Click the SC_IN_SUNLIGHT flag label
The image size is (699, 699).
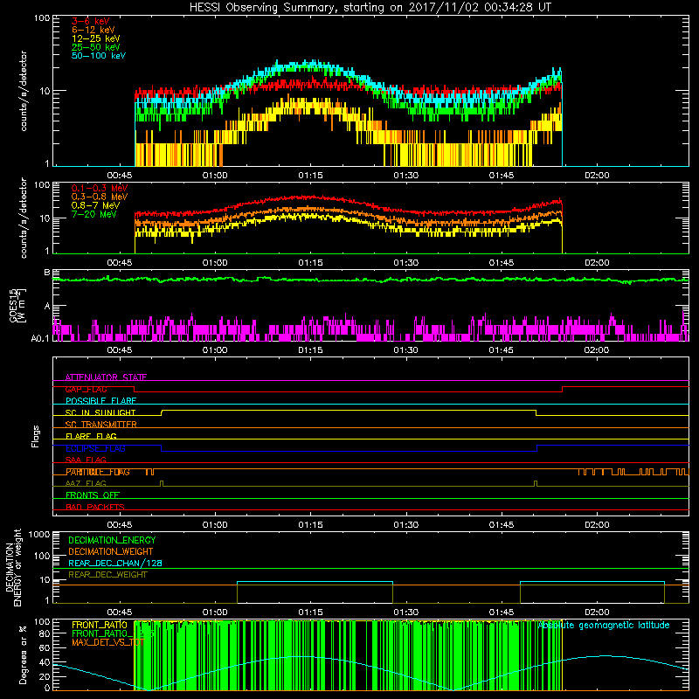pos(100,412)
